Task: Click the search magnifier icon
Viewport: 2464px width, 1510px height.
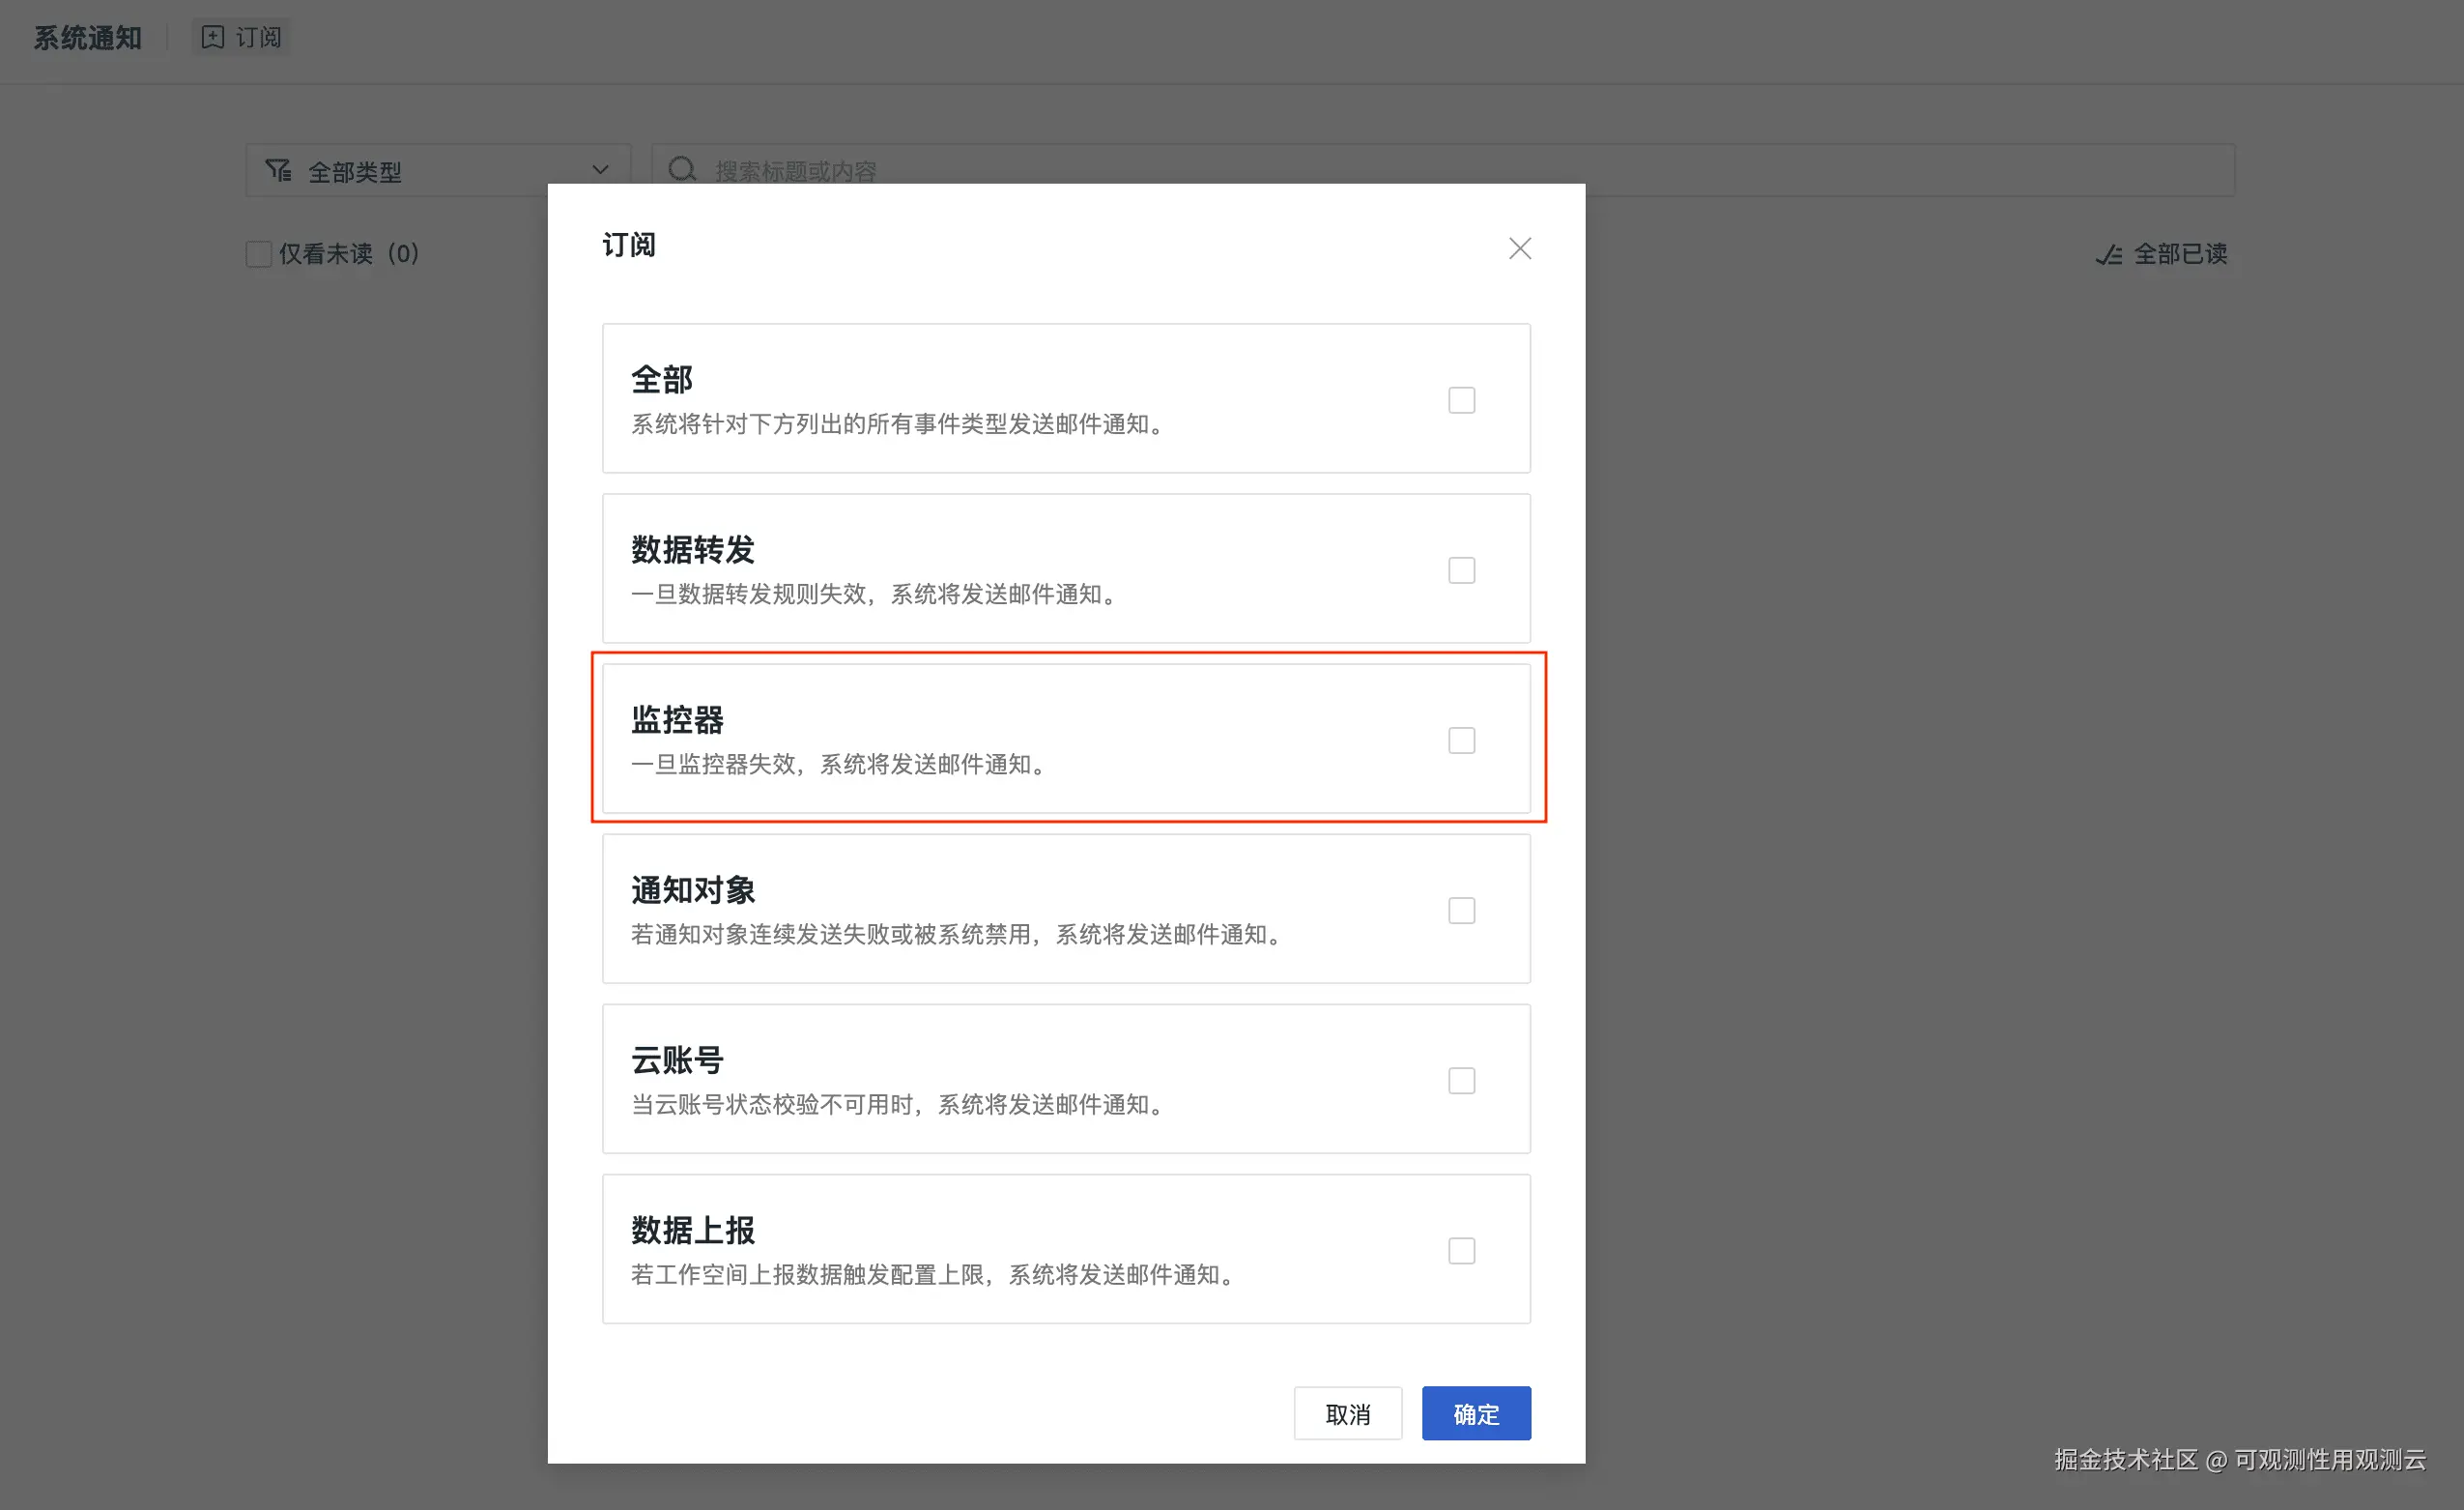Action: [682, 169]
